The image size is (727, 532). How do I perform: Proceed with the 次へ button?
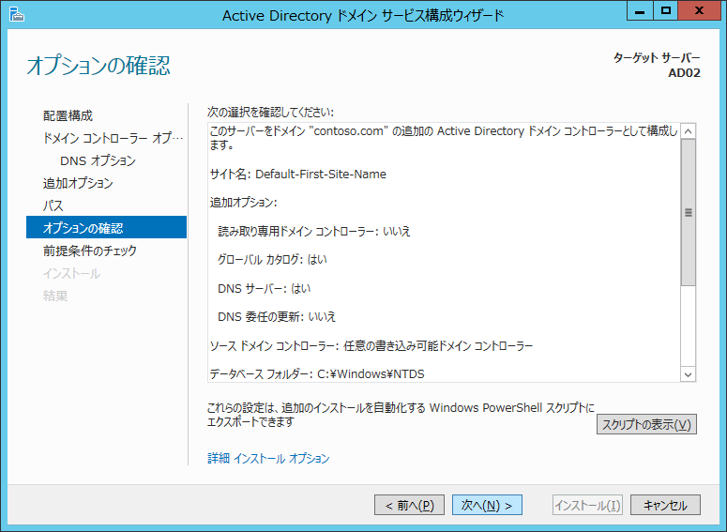coord(487,505)
